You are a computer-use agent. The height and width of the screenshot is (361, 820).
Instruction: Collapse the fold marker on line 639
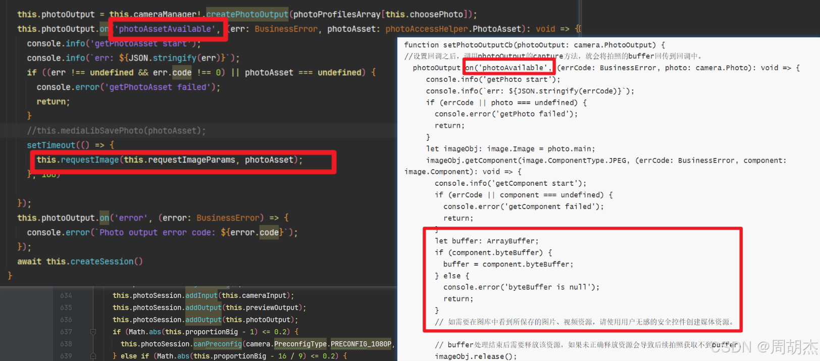(x=93, y=356)
